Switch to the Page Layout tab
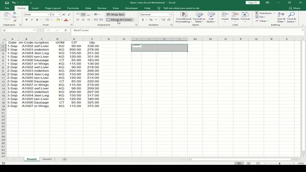306x172 pixels. 53,8
